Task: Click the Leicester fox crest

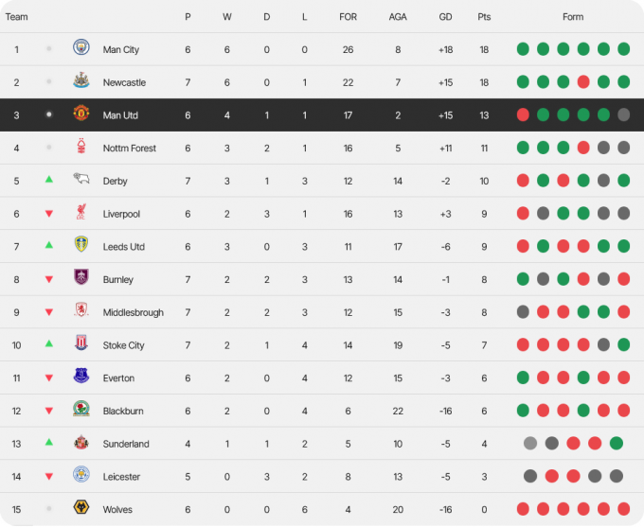Action: tap(81, 474)
